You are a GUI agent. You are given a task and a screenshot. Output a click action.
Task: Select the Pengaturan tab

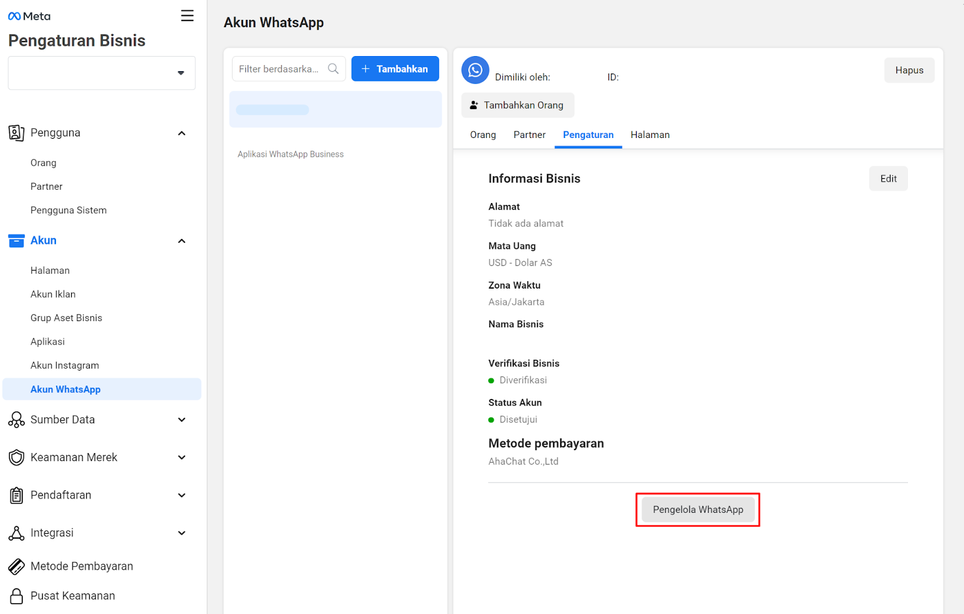tap(588, 135)
